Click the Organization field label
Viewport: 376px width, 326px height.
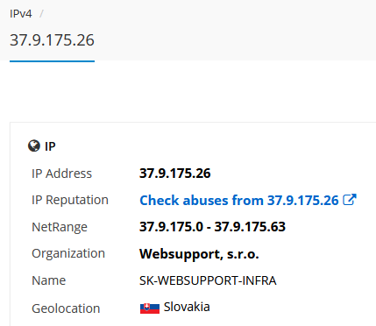pos(68,253)
